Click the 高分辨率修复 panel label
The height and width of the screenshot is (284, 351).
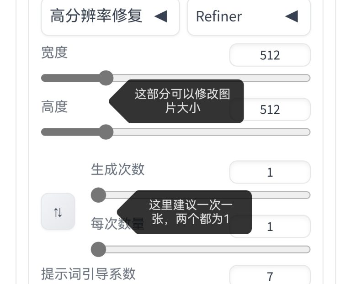(x=96, y=16)
